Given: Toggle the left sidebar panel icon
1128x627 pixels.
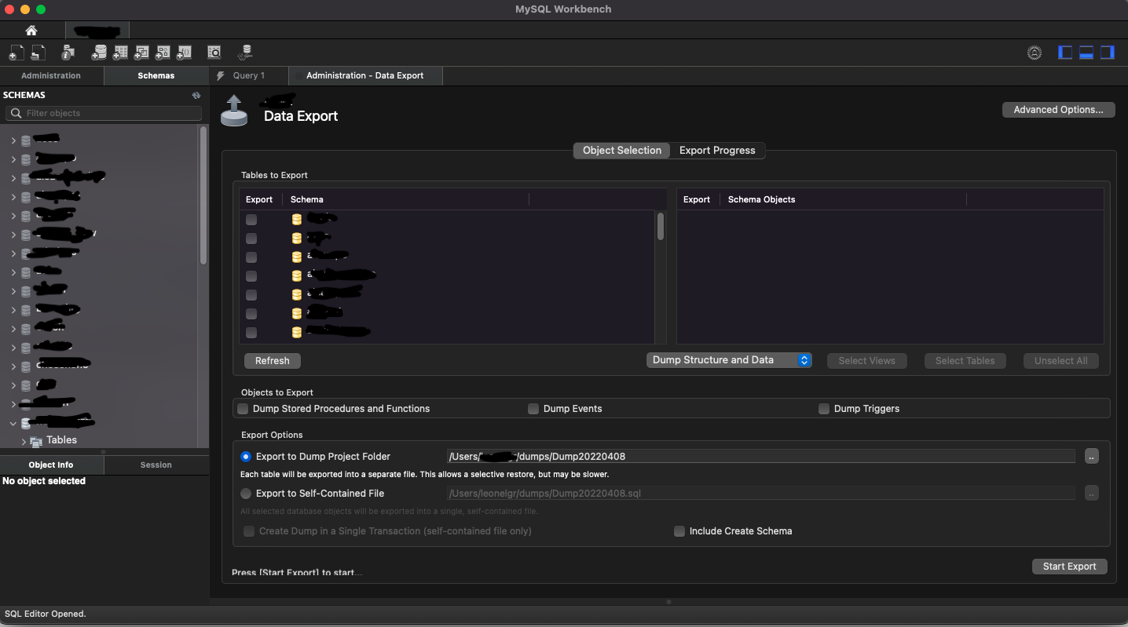Looking at the screenshot, I should [x=1065, y=53].
